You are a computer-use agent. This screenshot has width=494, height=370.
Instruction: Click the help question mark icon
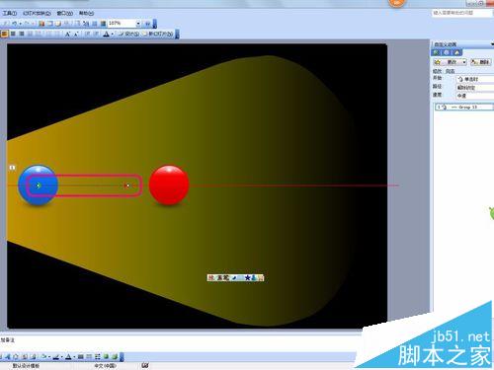(x=147, y=24)
